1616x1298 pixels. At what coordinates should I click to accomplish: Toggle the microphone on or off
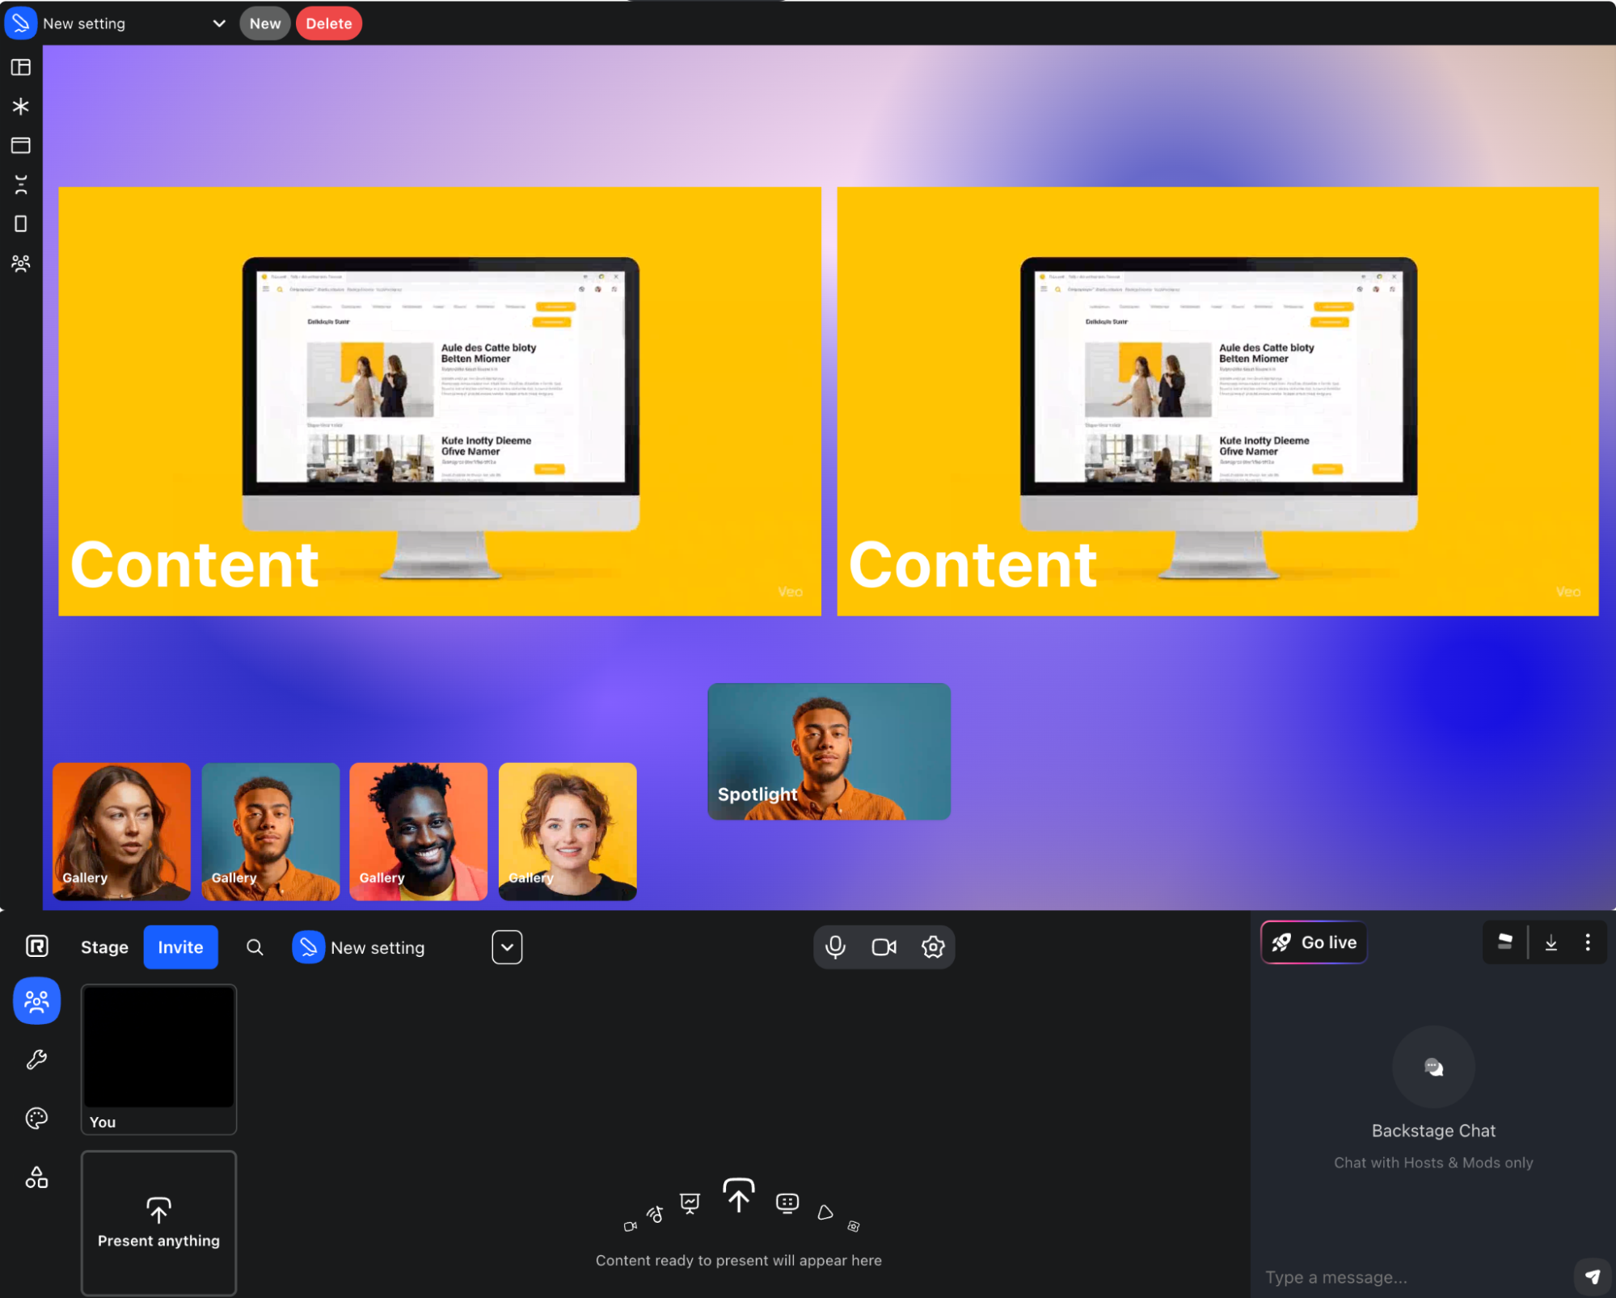pyautogui.click(x=835, y=947)
